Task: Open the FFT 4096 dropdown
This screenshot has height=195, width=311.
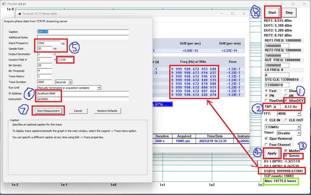Action: pos(299,114)
